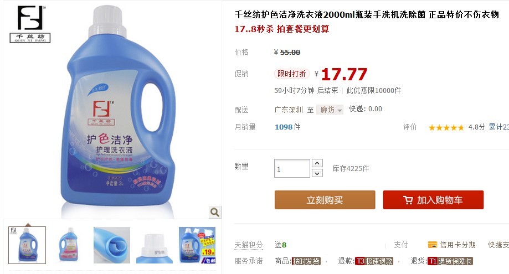
Task: Click the T1 return guarantee card badge
Action: pos(450,261)
